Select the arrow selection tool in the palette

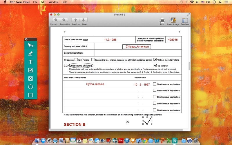click(30, 45)
